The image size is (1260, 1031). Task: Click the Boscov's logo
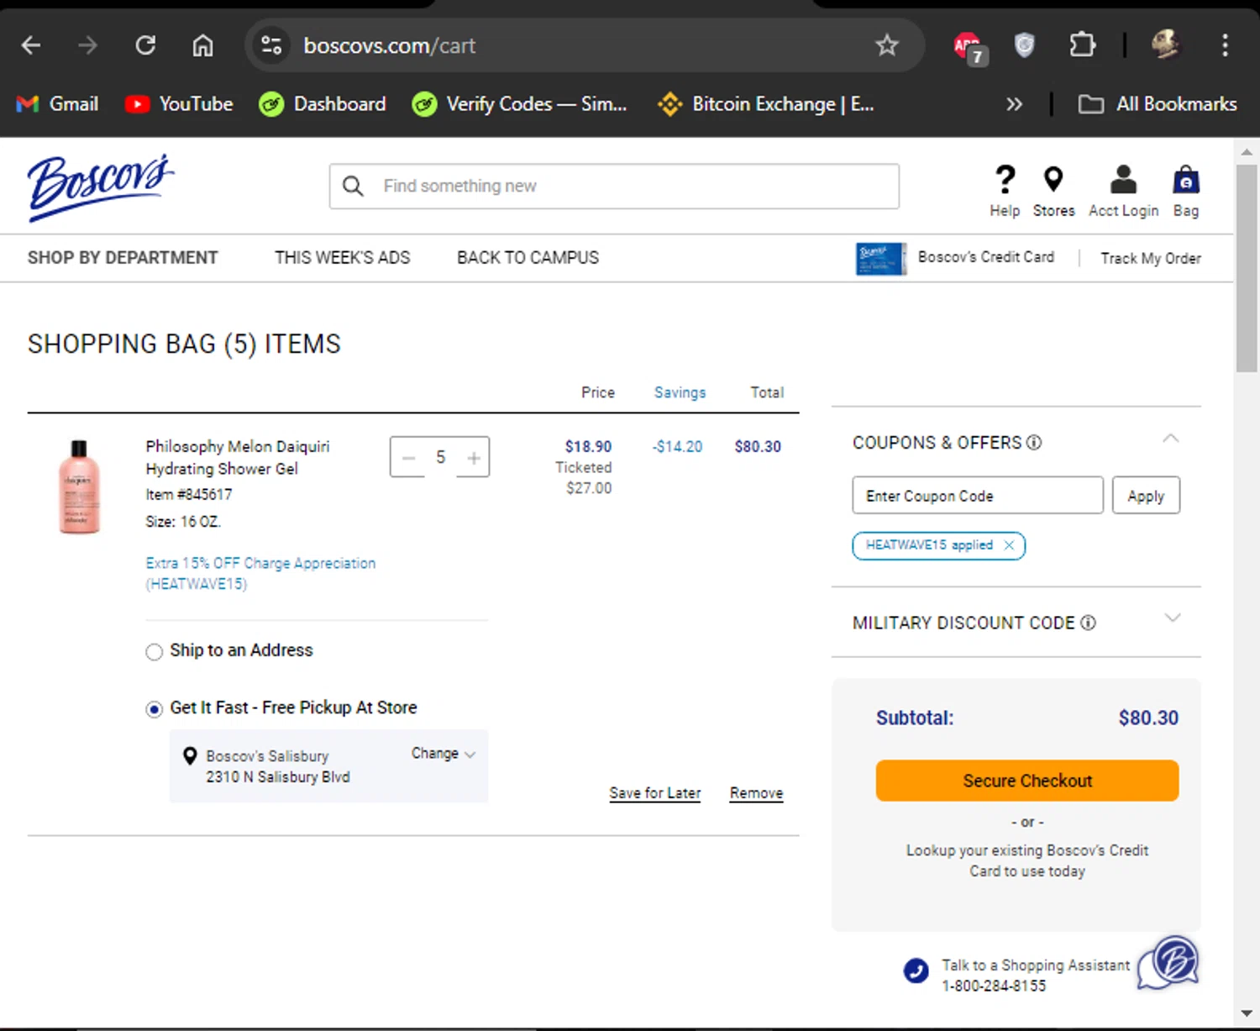click(100, 187)
